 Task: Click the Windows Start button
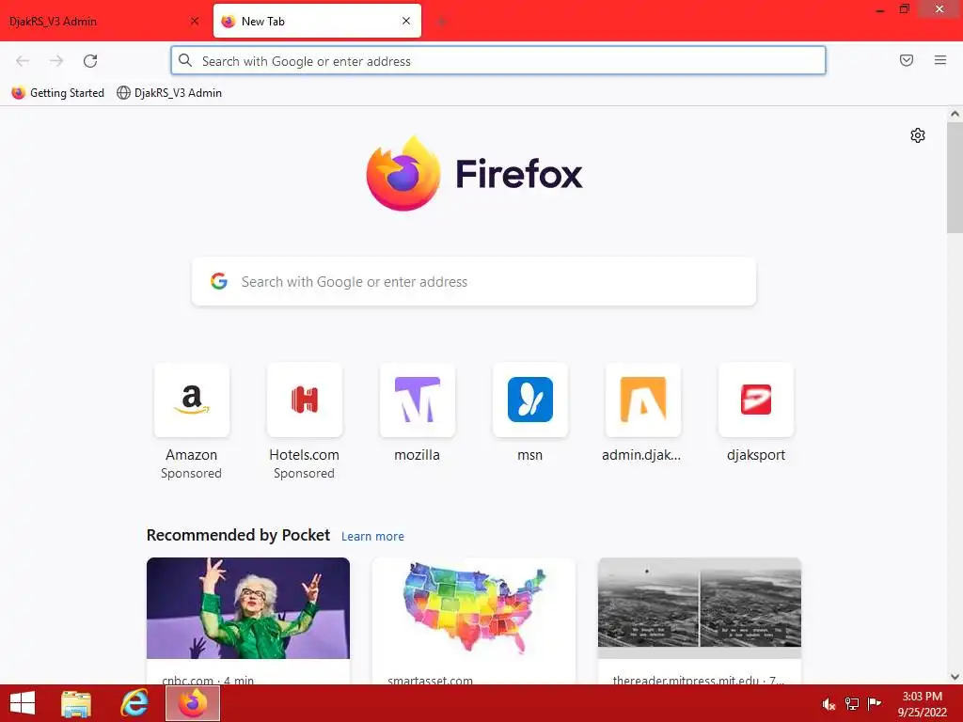coord(23,703)
